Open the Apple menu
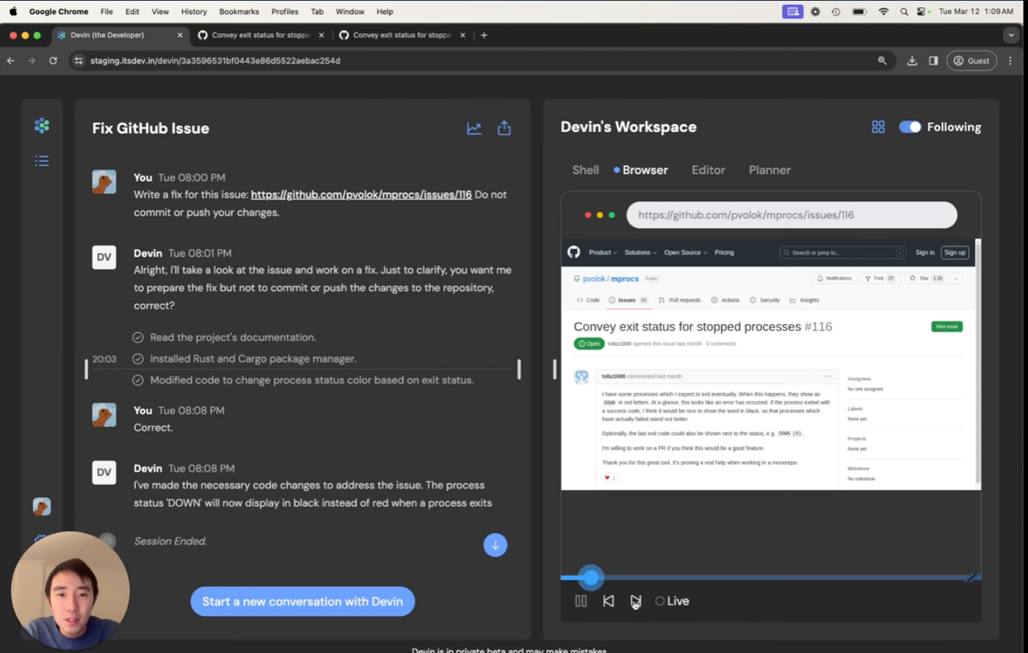Image resolution: width=1028 pixels, height=653 pixels. pos(13,12)
